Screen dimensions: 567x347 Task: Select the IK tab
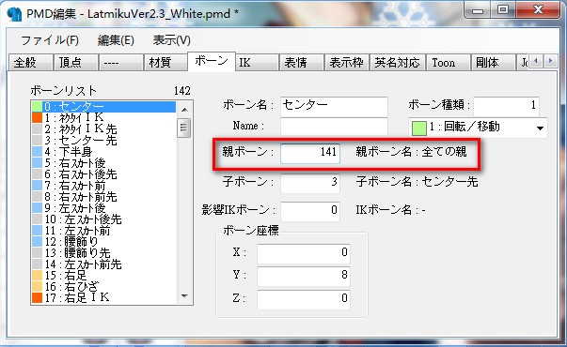point(257,63)
